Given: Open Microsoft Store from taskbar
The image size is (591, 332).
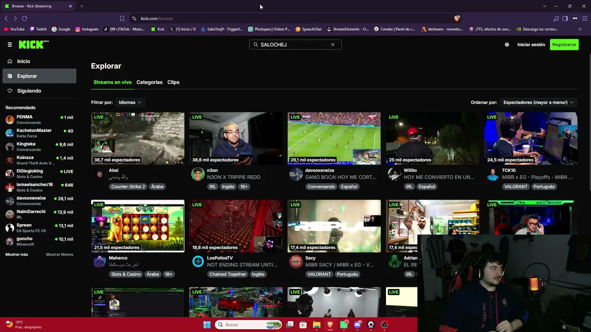Looking at the screenshot, I should tap(303, 325).
